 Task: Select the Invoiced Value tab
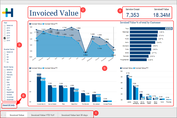[x=17, y=115]
